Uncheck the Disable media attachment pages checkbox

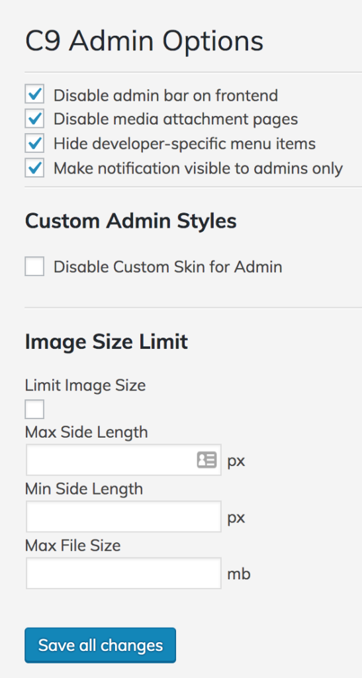(34, 119)
